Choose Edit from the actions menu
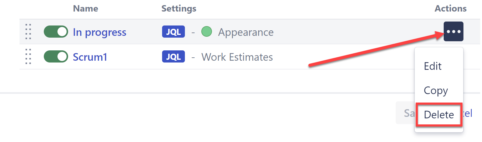482x142 pixels. 433,66
